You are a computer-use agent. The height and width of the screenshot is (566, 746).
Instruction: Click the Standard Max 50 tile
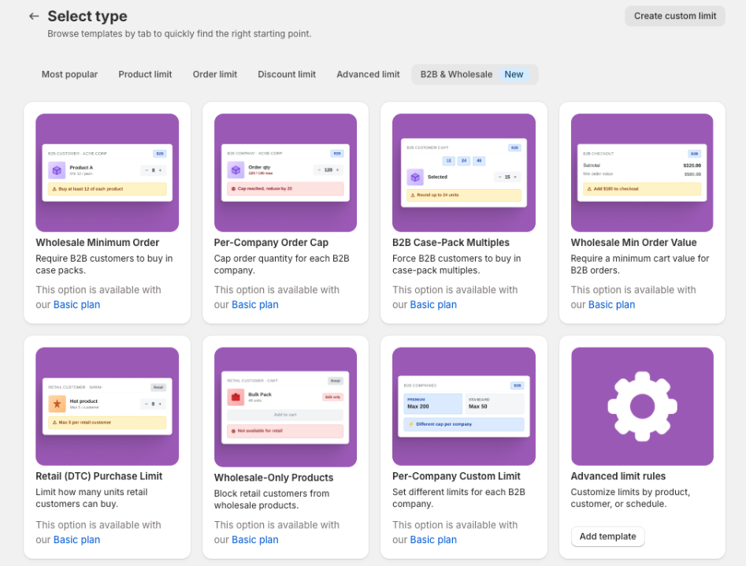495,404
